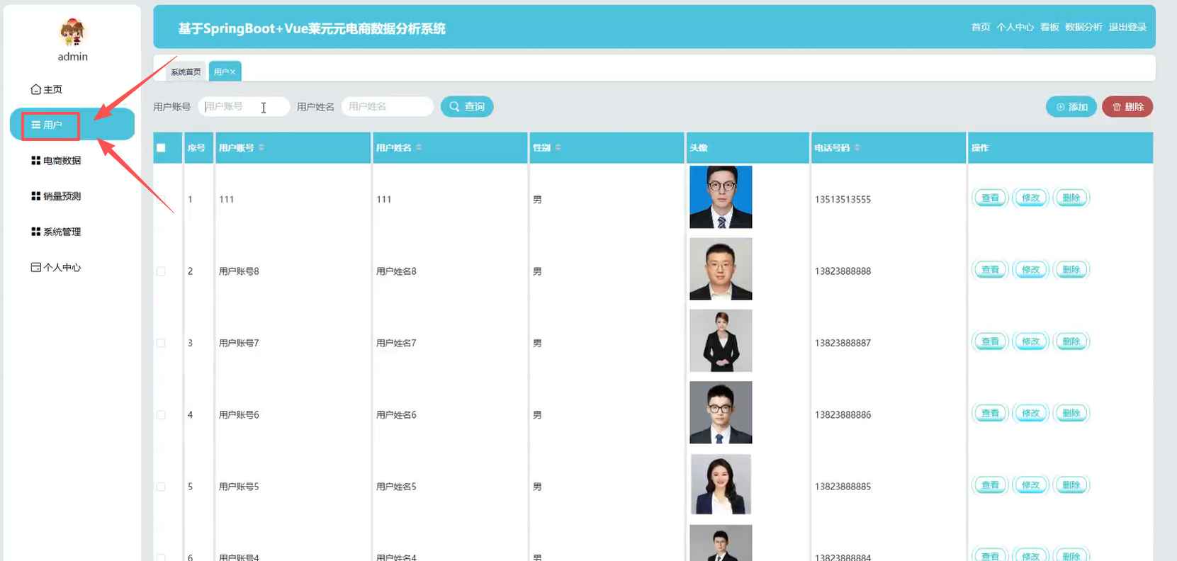The height and width of the screenshot is (561, 1177).
Task: Click the red 删除 batch delete button
Action: [1127, 107]
